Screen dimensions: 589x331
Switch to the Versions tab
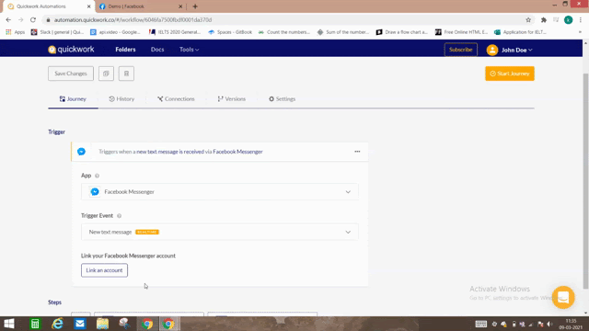pyautogui.click(x=231, y=99)
